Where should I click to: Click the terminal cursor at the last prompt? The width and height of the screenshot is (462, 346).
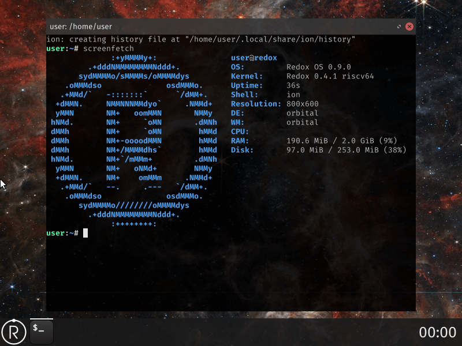tap(85, 233)
